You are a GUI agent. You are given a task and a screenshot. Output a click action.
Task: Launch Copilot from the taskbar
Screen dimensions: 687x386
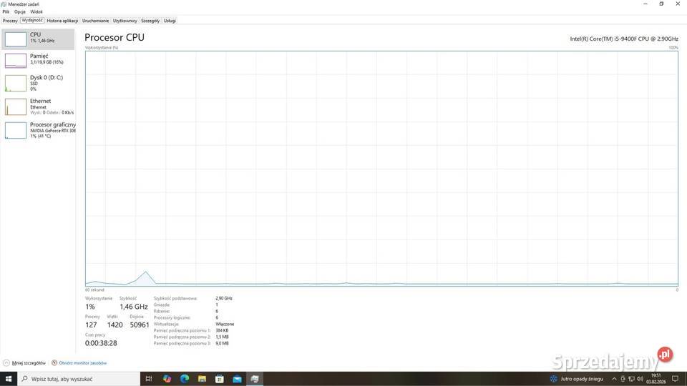pyautogui.click(x=167, y=379)
